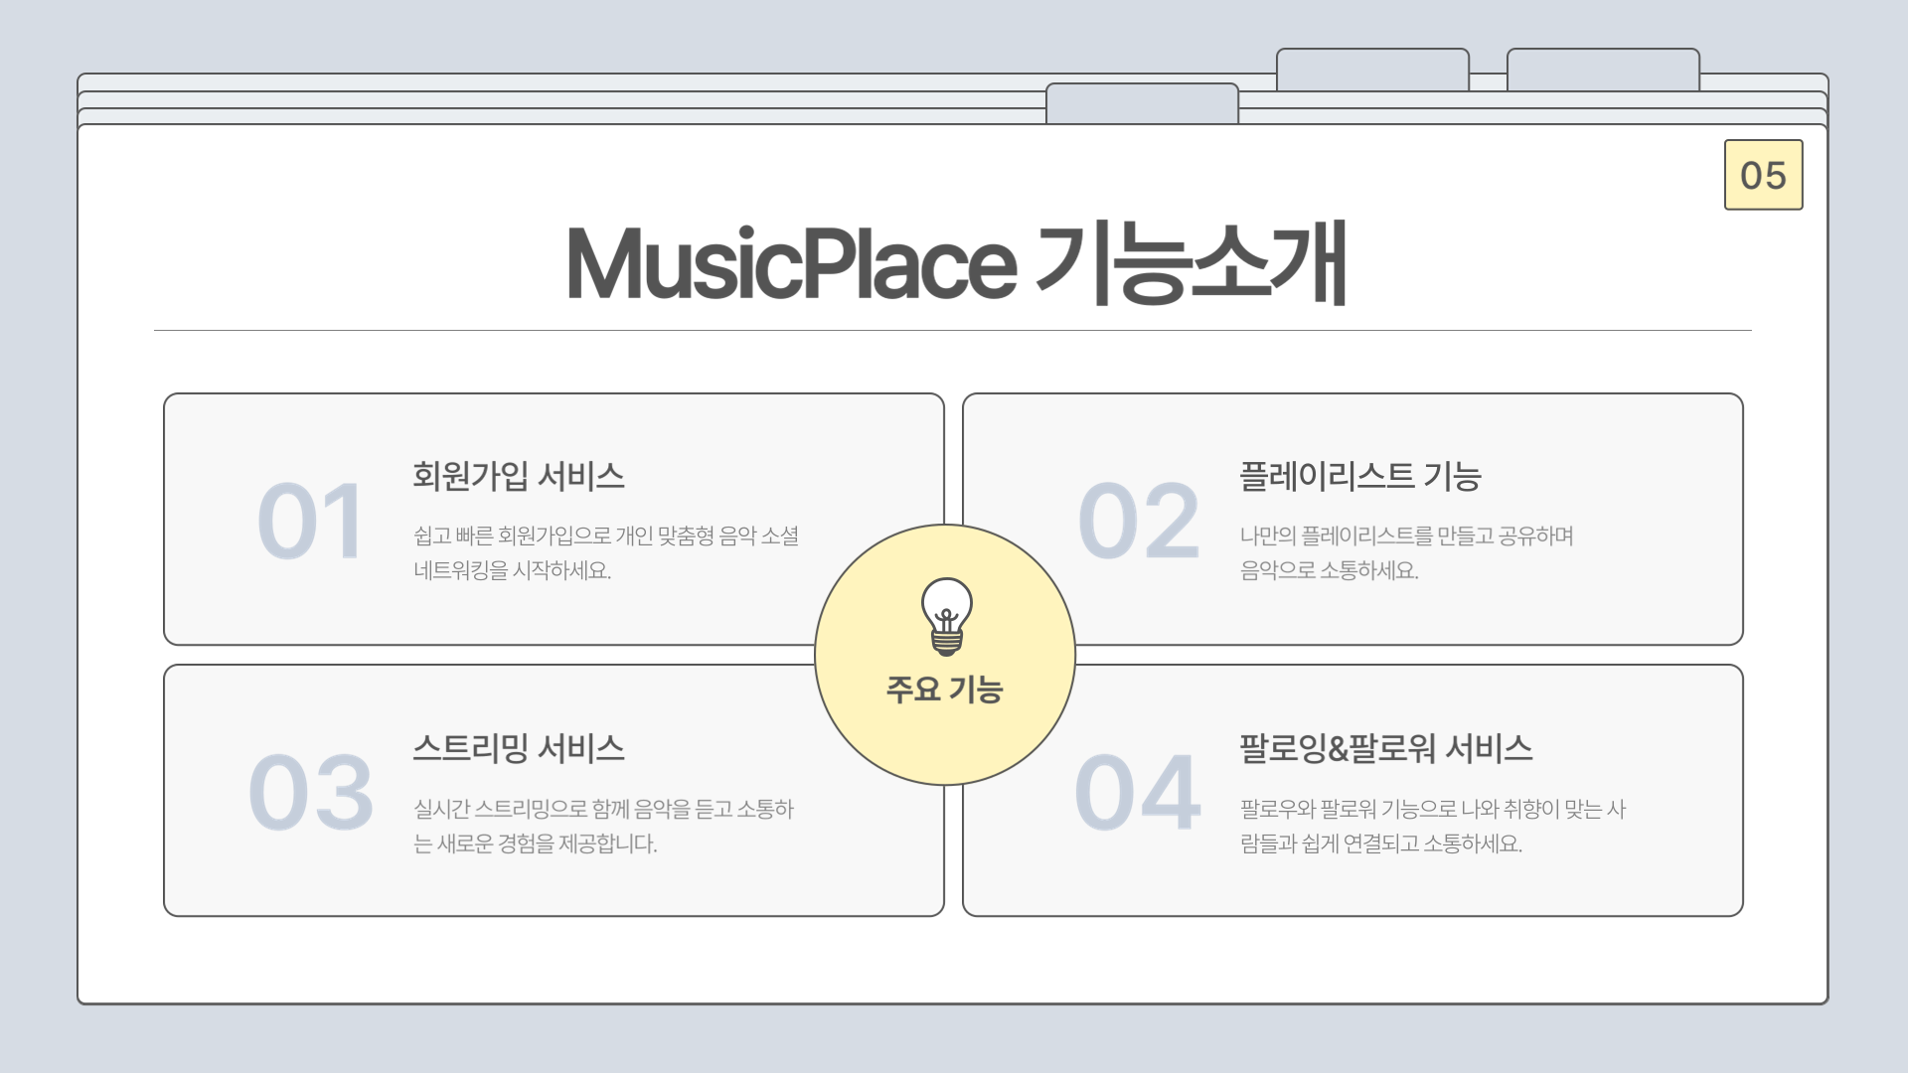The width and height of the screenshot is (1908, 1073).
Task: Click the 회원가입 서비스 heading
Action: (x=519, y=476)
